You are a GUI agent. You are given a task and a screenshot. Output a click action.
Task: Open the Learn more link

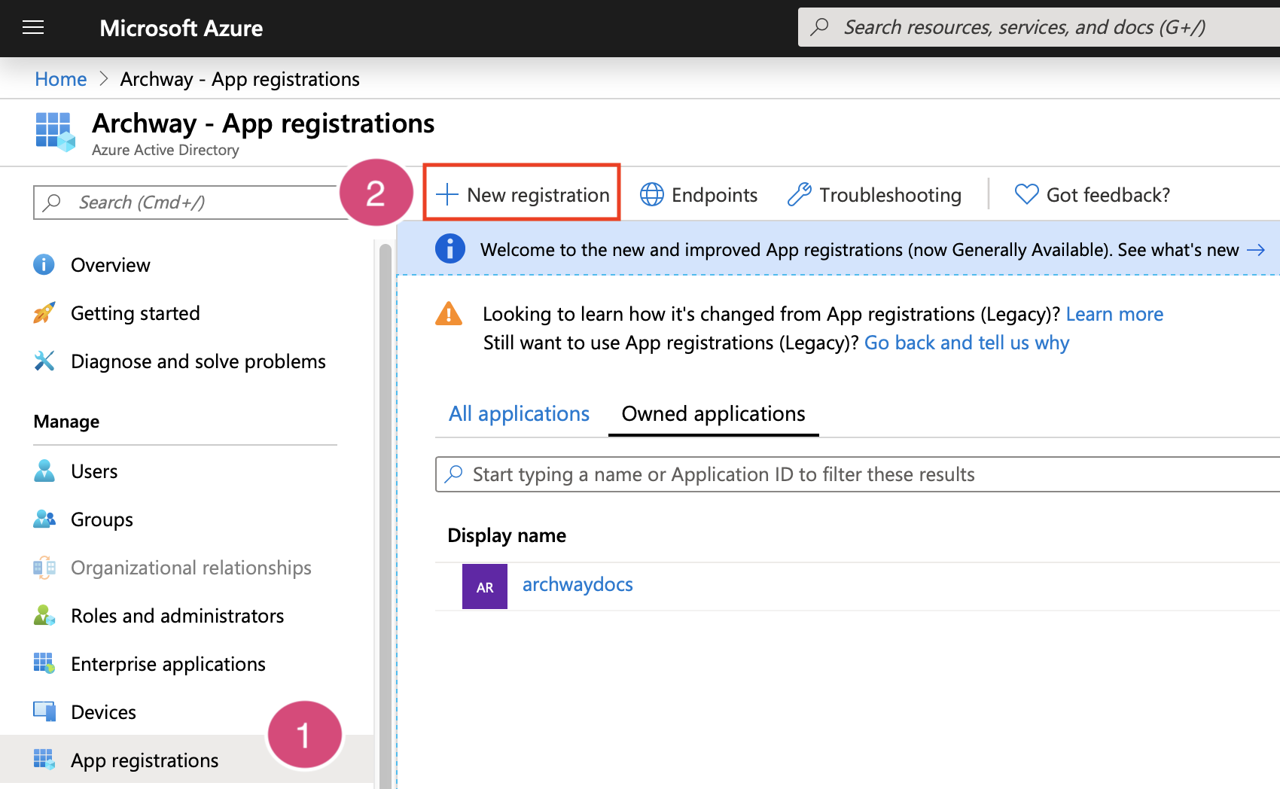pyautogui.click(x=1114, y=314)
